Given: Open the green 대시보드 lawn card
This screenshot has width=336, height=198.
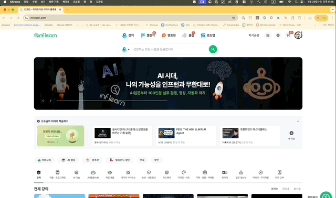Looking at the screenshot, I should pos(61,136).
